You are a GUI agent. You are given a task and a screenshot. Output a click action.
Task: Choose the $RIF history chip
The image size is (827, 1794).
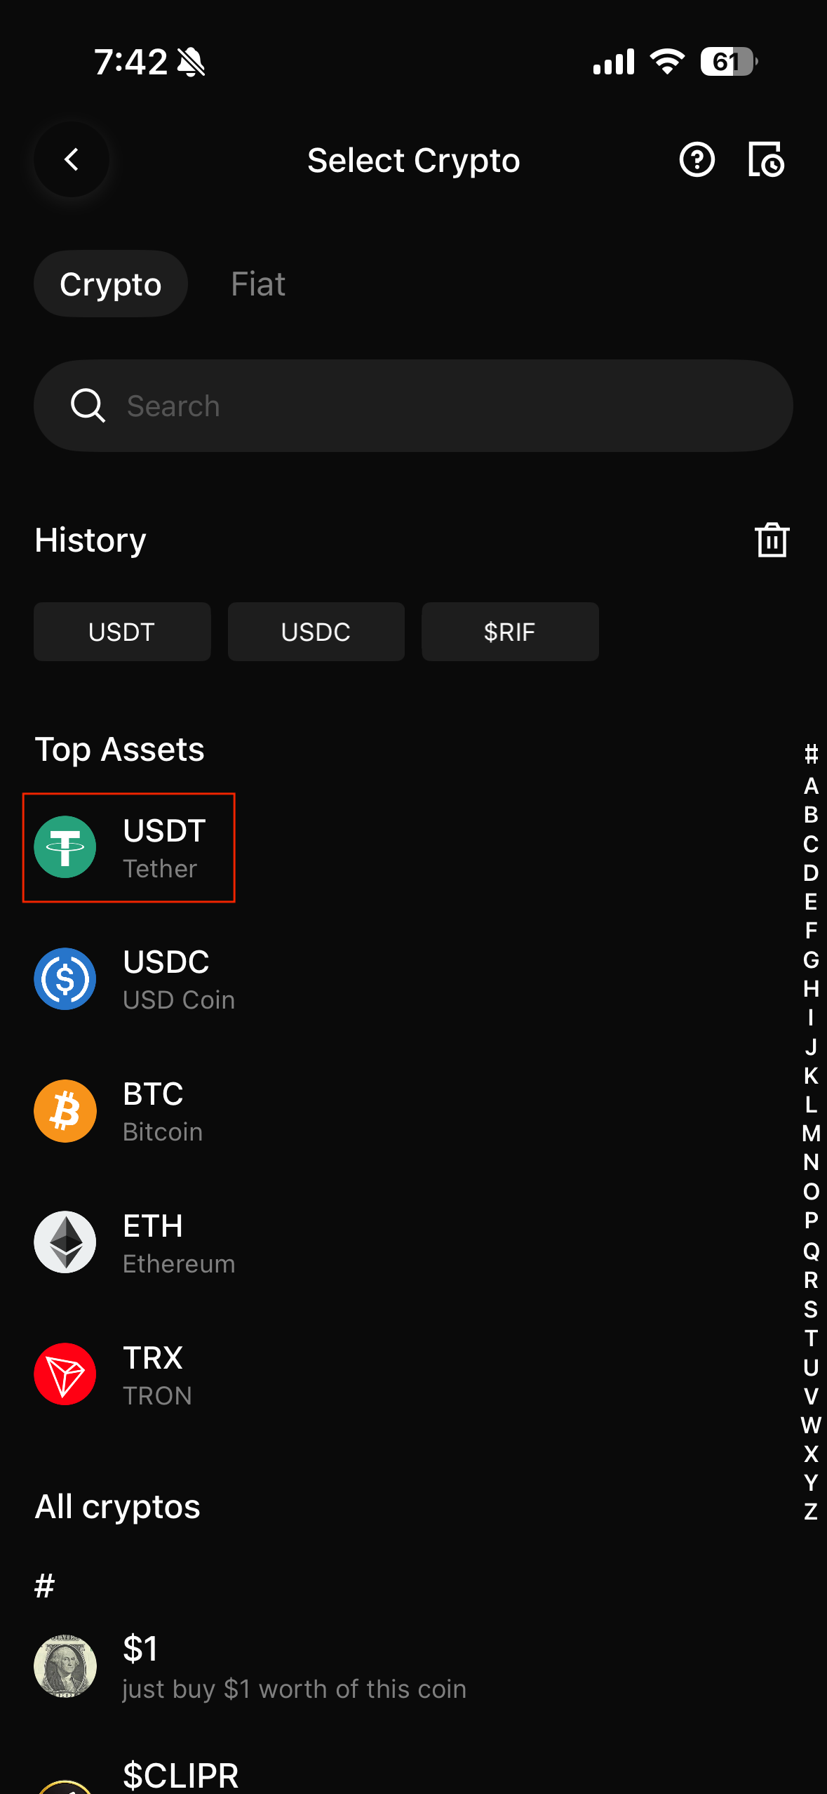(x=510, y=632)
